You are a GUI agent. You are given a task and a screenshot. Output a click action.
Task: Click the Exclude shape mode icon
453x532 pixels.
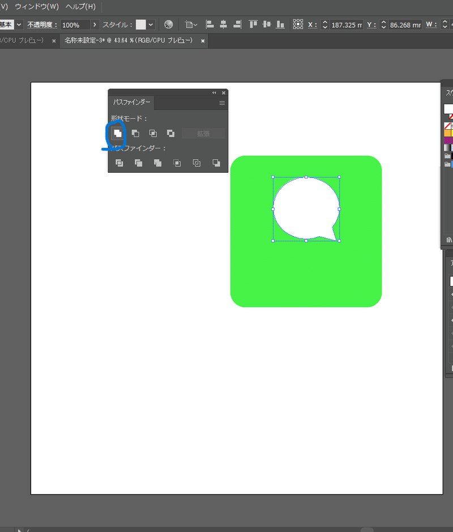click(170, 133)
